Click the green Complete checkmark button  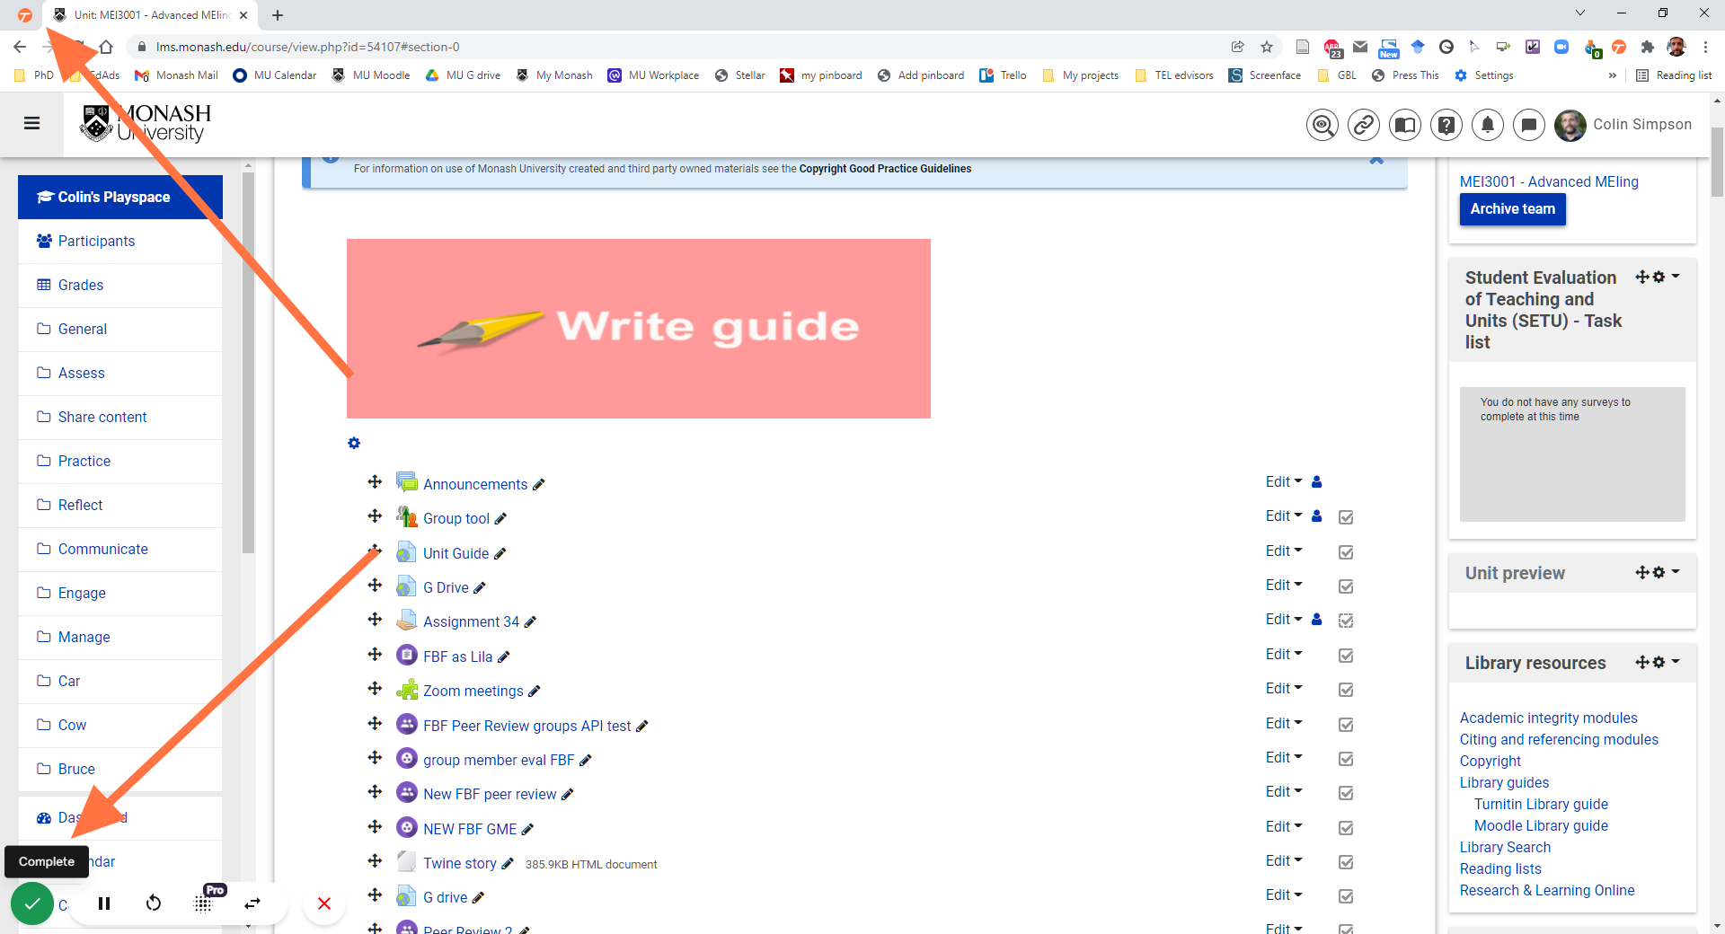[x=32, y=903]
